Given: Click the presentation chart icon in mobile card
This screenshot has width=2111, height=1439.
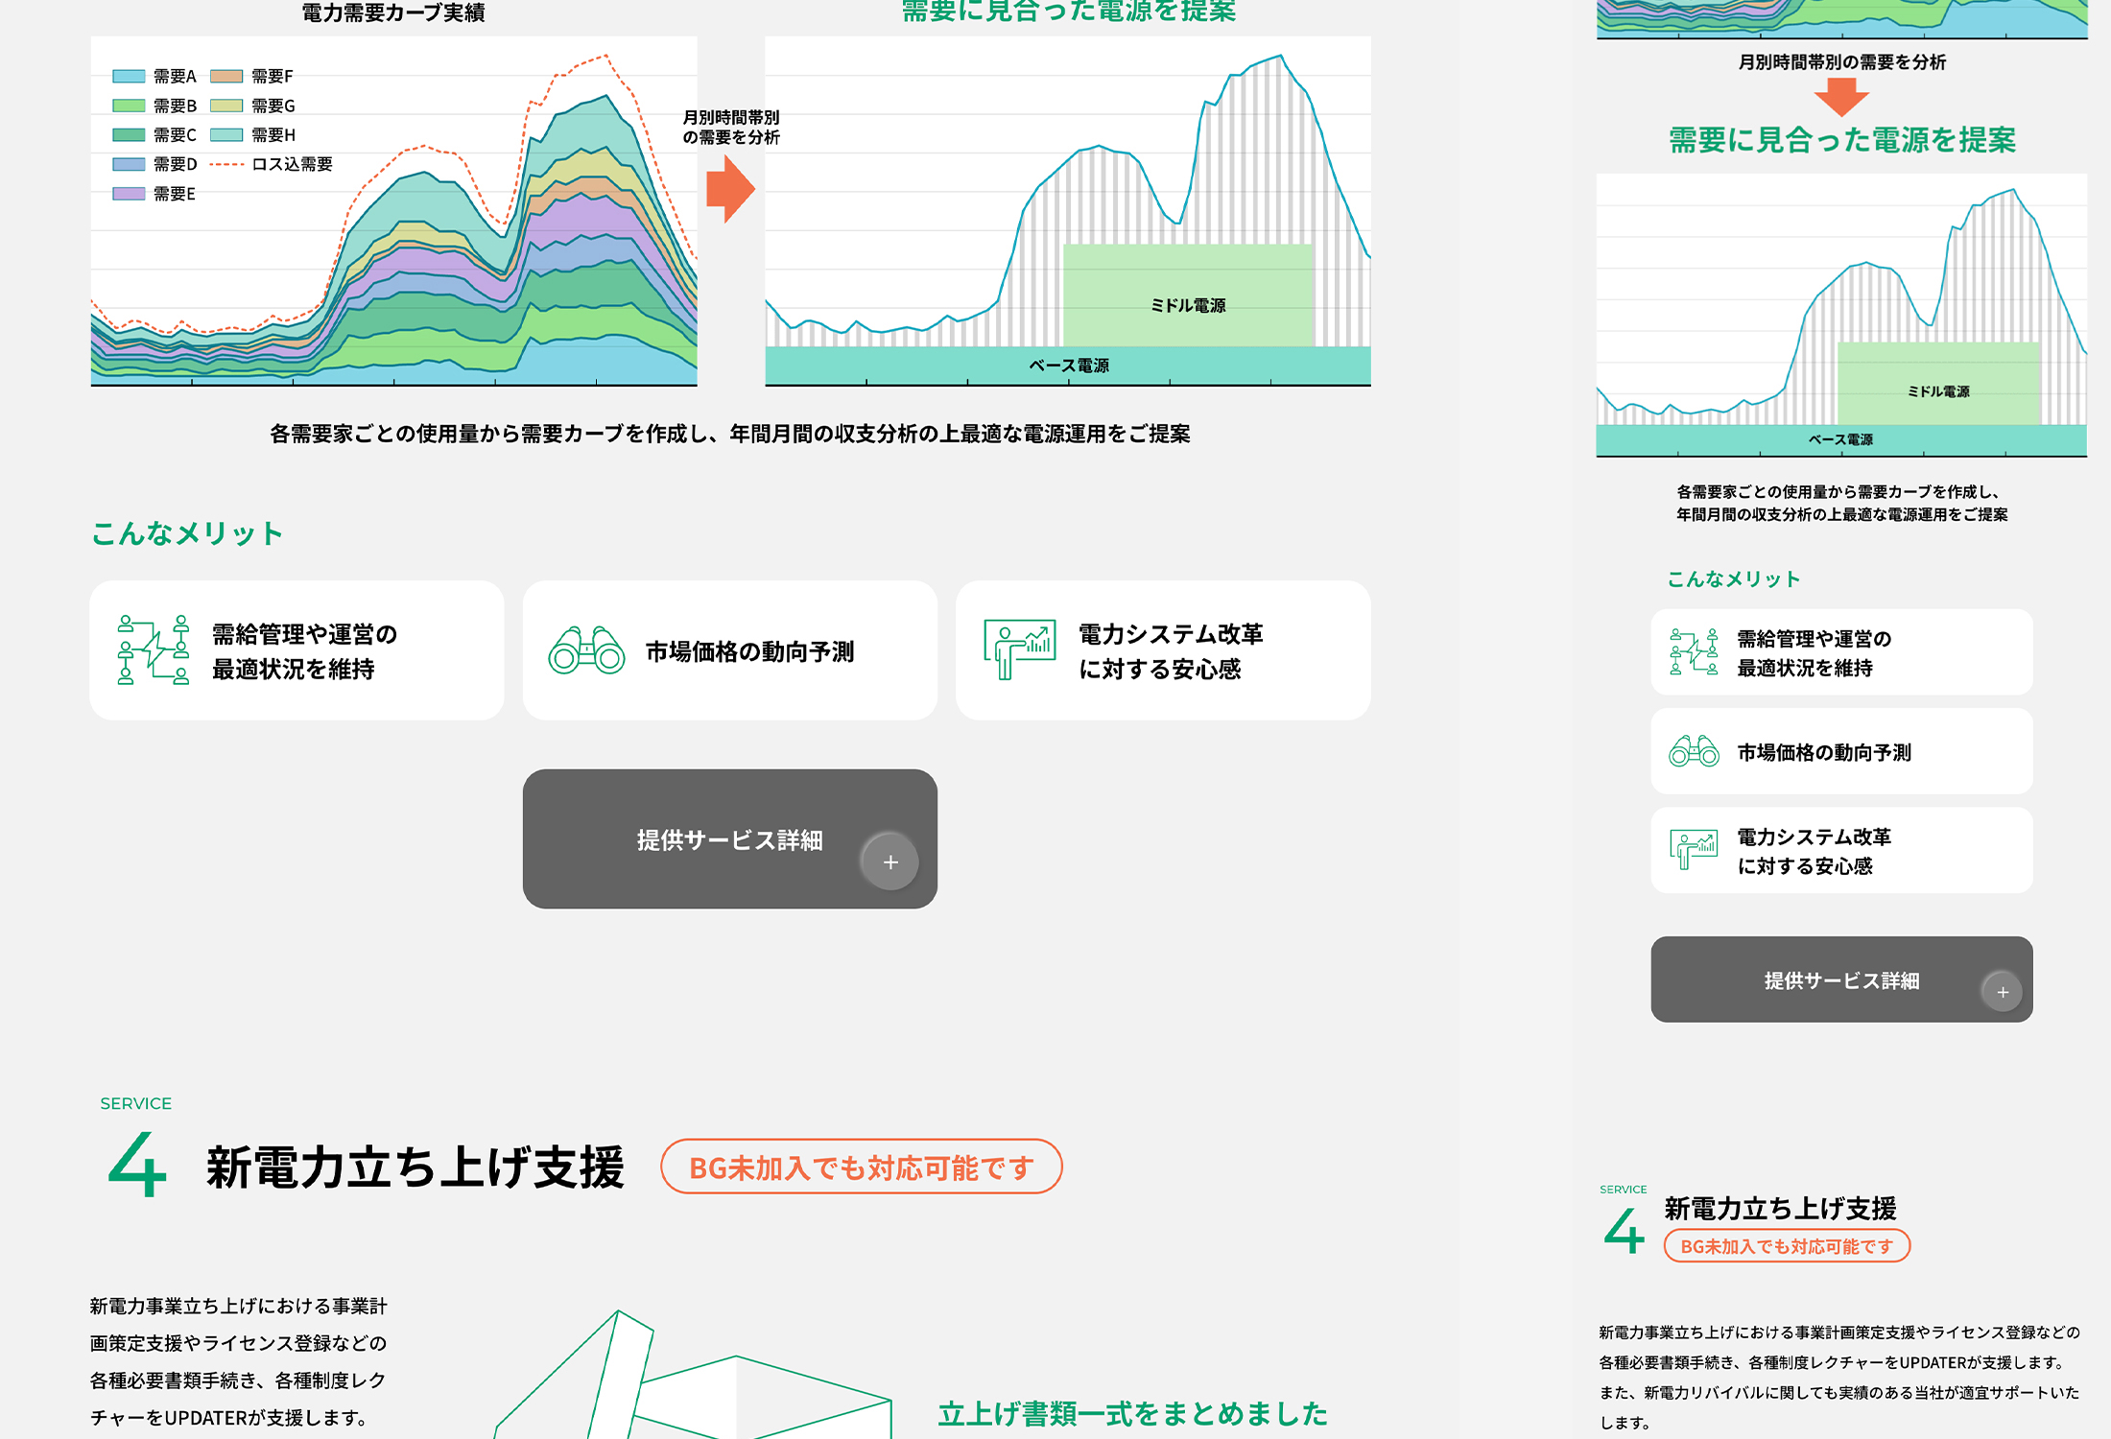Looking at the screenshot, I should point(1694,850).
